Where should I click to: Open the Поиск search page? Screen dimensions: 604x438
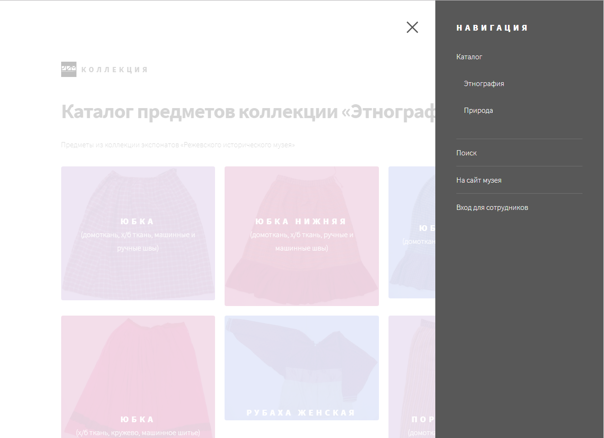[466, 153]
